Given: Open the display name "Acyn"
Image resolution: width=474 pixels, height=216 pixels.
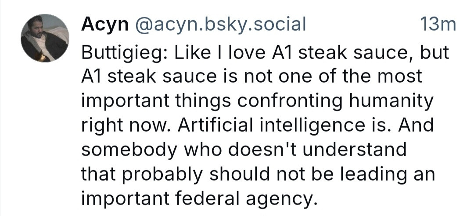Looking at the screenshot, I should tap(104, 25).
